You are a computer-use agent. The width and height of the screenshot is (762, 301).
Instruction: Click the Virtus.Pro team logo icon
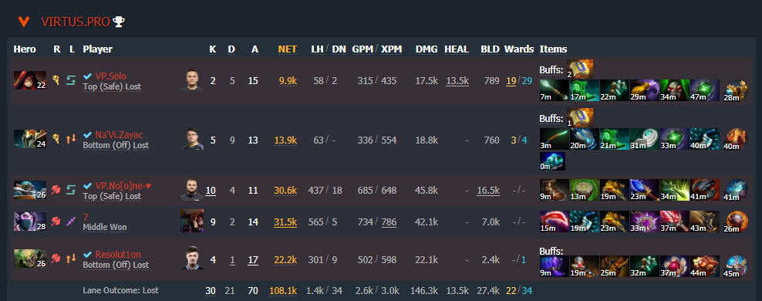point(23,22)
